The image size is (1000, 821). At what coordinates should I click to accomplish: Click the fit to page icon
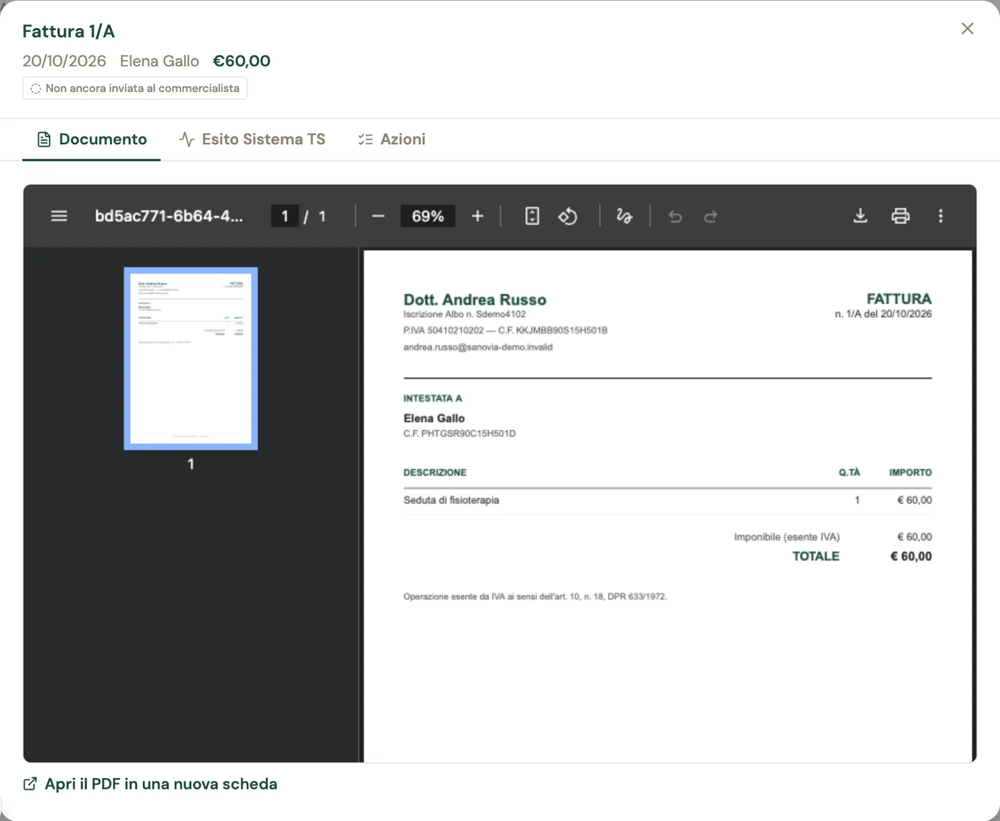(x=532, y=216)
